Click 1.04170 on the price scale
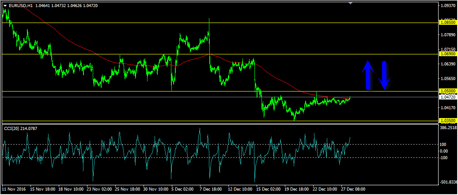 tap(448, 108)
